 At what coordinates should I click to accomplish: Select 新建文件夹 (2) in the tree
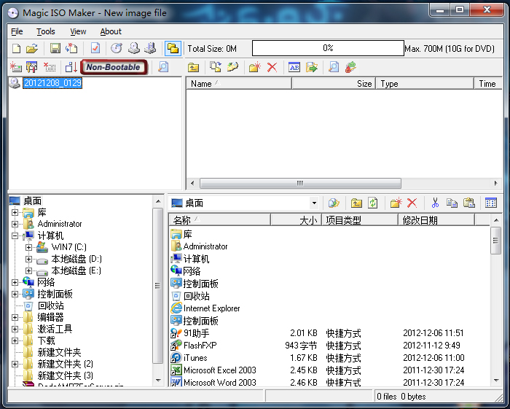coord(65,364)
